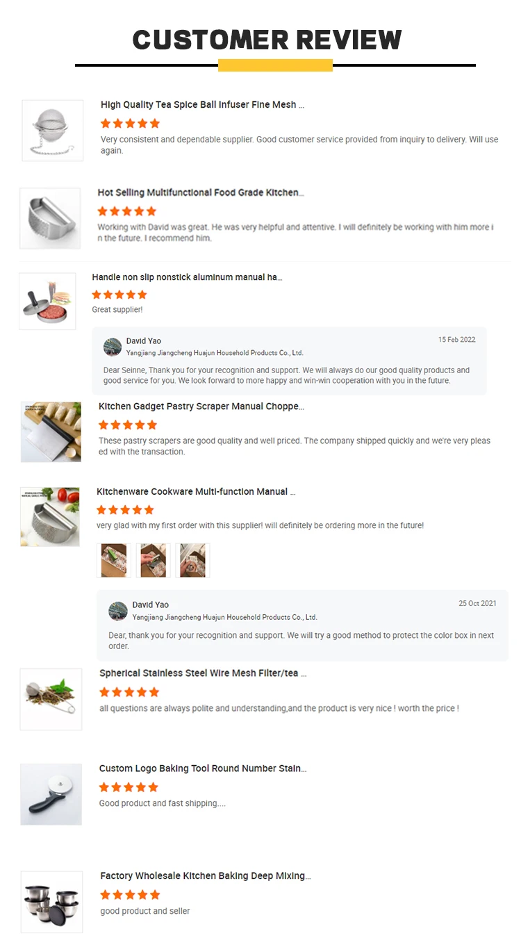
Task: Open 'High Quality Tea Spice Ball Infuser' title
Action: (x=202, y=105)
